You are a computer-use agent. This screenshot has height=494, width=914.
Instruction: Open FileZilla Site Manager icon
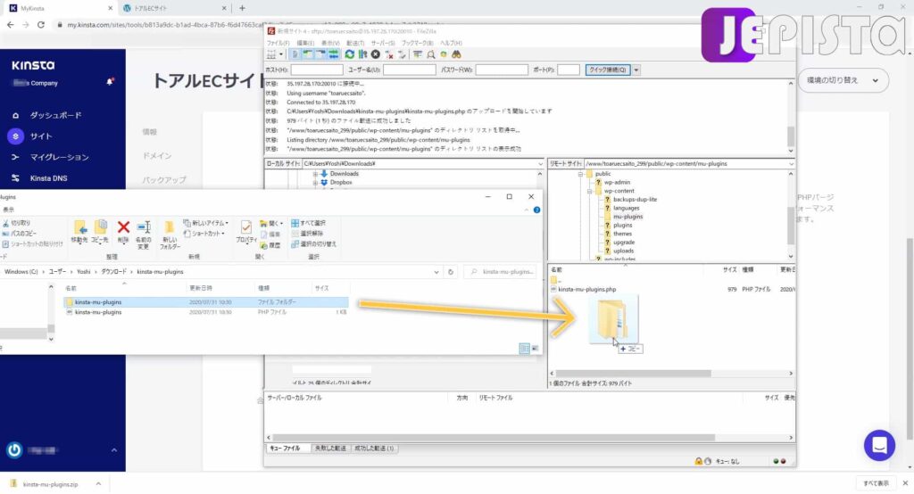coord(271,54)
